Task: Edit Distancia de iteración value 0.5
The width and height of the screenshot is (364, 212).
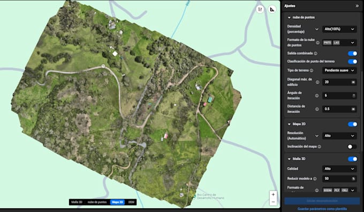Action: tap(339, 109)
